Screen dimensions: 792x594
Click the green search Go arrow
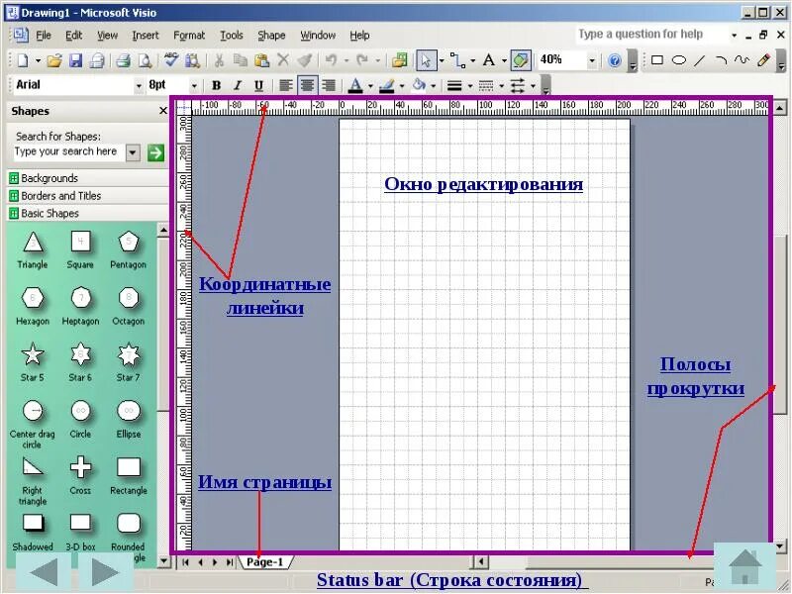pos(156,152)
